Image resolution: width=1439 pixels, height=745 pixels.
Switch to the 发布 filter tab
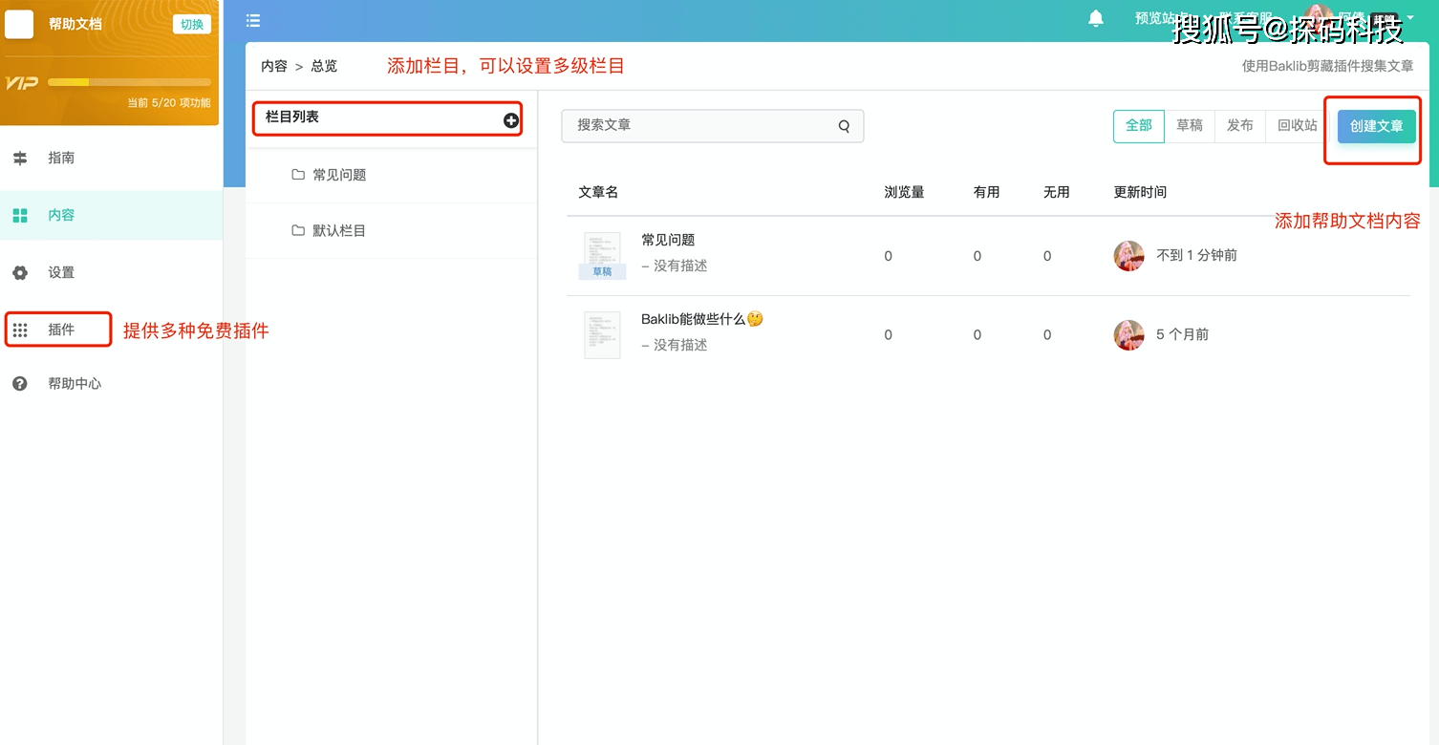(x=1239, y=126)
